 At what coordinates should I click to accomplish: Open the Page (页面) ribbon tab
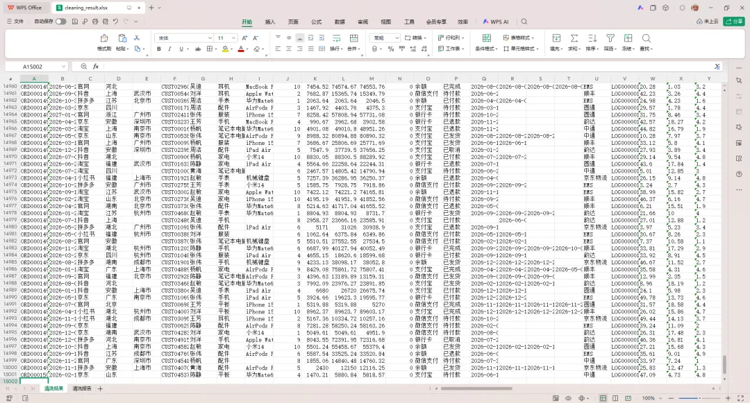coord(293,22)
